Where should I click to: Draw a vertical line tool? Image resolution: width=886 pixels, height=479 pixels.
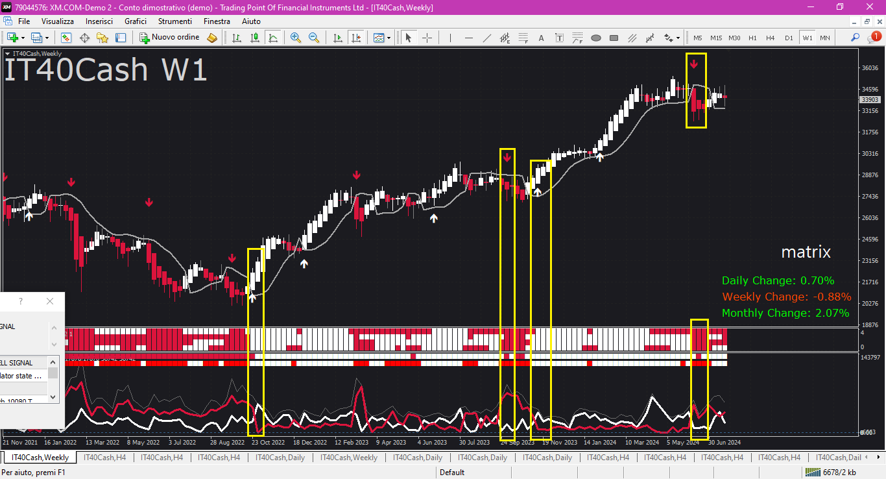[451, 38]
